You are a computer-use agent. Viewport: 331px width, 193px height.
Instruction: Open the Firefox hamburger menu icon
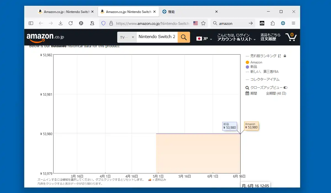click(x=293, y=23)
